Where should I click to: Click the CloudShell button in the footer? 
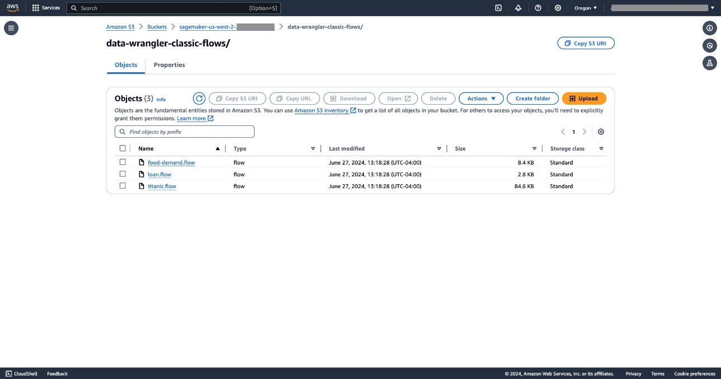pyautogui.click(x=21, y=373)
